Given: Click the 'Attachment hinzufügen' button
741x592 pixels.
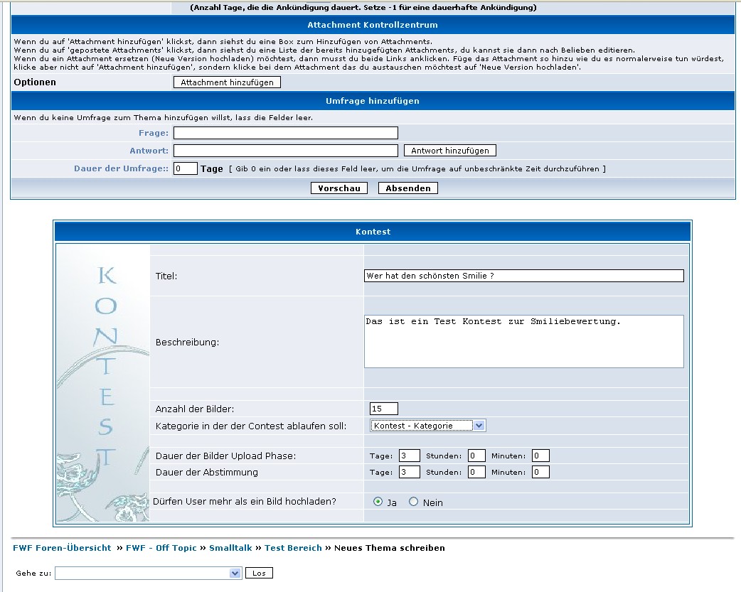Looking at the screenshot, I should [227, 82].
